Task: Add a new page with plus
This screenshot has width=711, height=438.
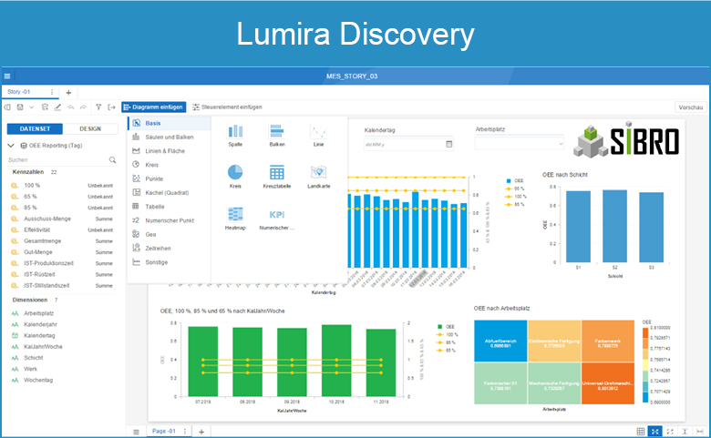Action: pyautogui.click(x=201, y=432)
